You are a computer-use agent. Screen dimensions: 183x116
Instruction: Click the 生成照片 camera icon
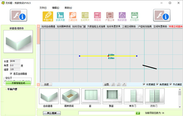tap(85, 17)
